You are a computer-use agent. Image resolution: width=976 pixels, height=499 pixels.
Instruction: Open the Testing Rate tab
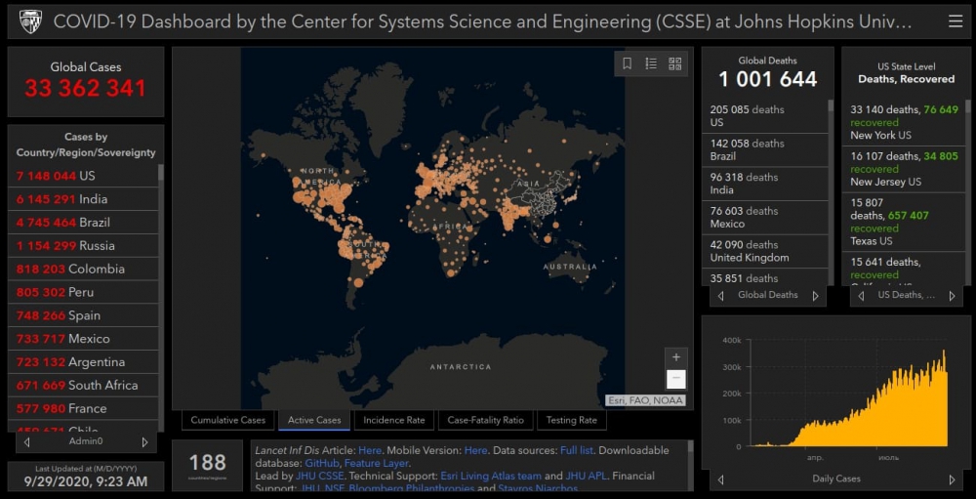[x=571, y=420]
